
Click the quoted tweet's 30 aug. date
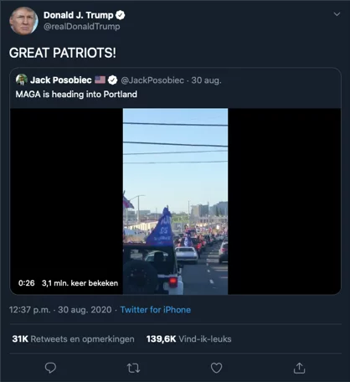pyautogui.click(x=206, y=80)
